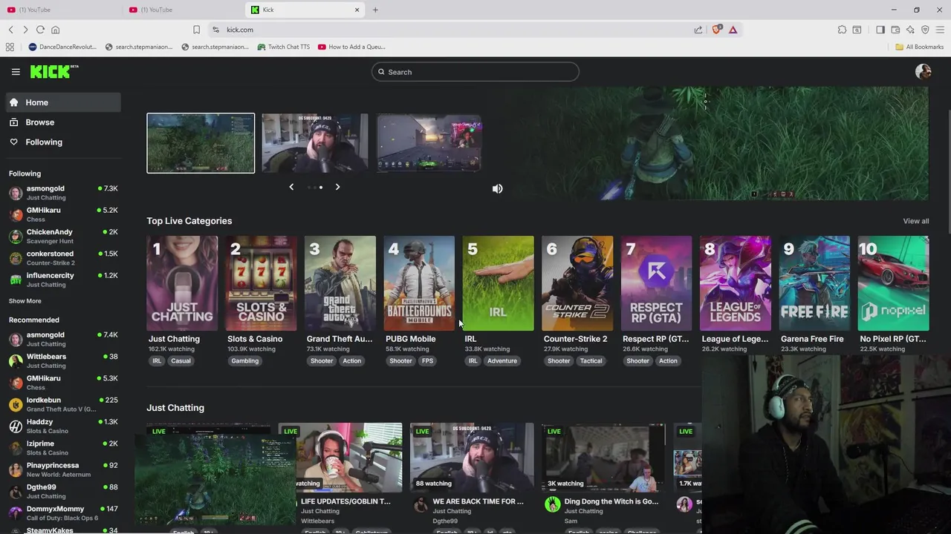Image resolution: width=951 pixels, height=534 pixels.
Task: Open Twitch Chat TTS bookmark
Action: (x=283, y=47)
